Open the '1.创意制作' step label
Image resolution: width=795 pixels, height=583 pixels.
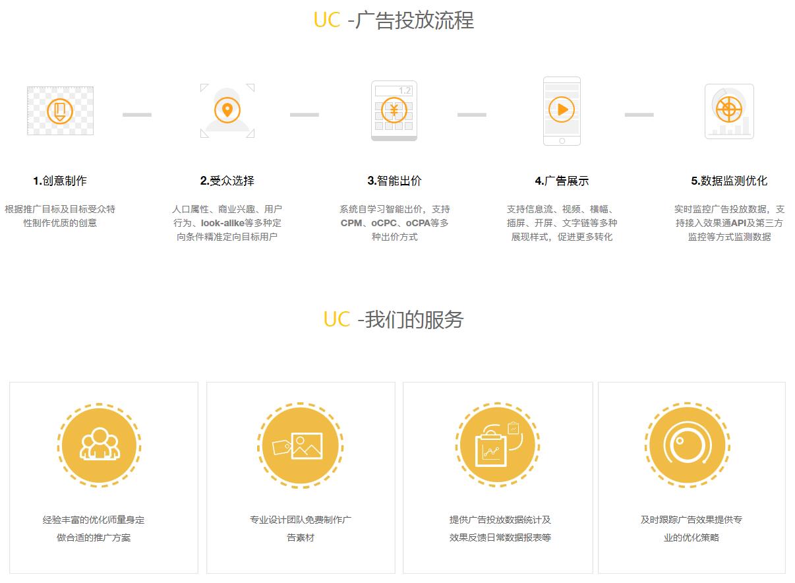[x=60, y=179]
